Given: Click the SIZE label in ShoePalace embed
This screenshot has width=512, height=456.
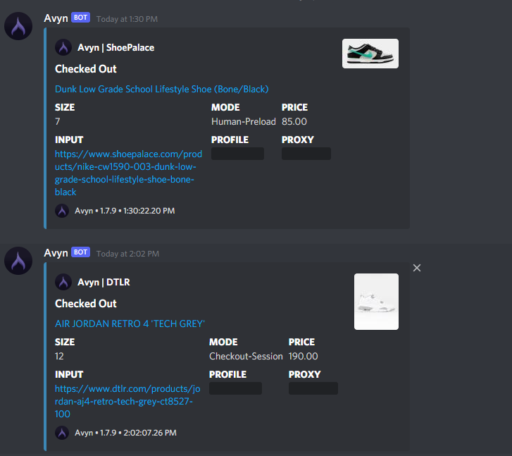Looking at the screenshot, I should (x=65, y=108).
